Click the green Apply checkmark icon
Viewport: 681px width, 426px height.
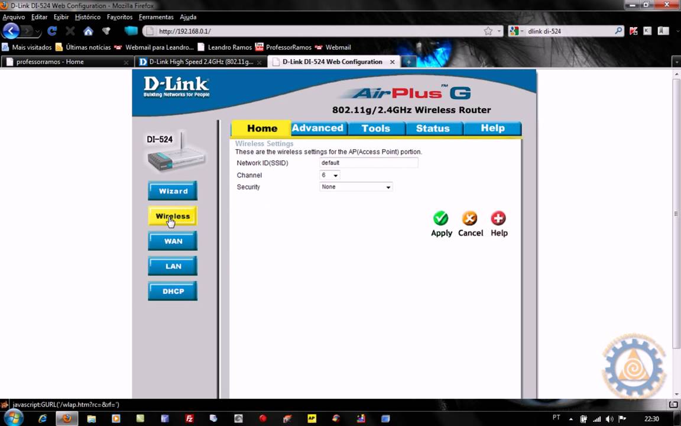pos(441,218)
